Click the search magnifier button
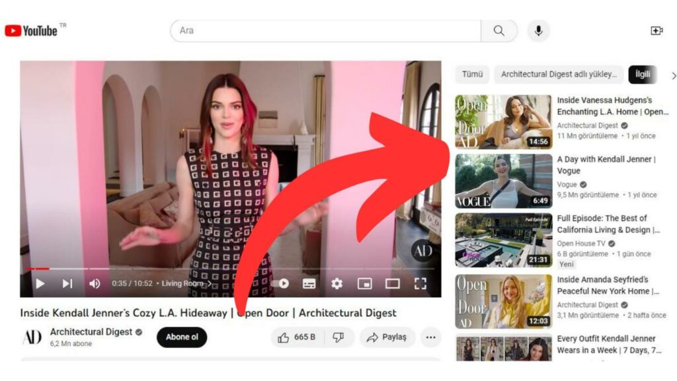The height and width of the screenshot is (381, 677). (x=498, y=30)
